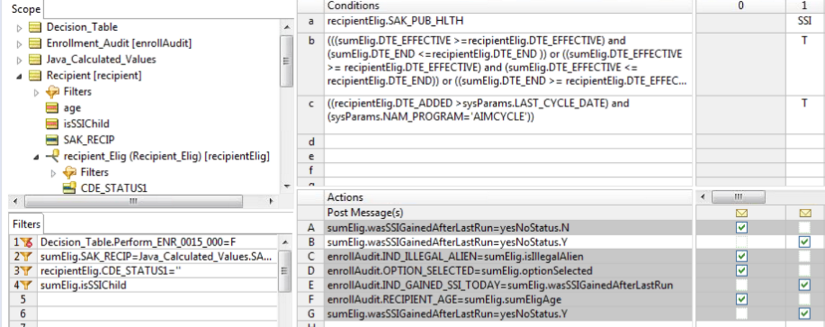The width and height of the screenshot is (825, 327).
Task: Collapse the Recipient [recipient] node
Action: point(19,76)
